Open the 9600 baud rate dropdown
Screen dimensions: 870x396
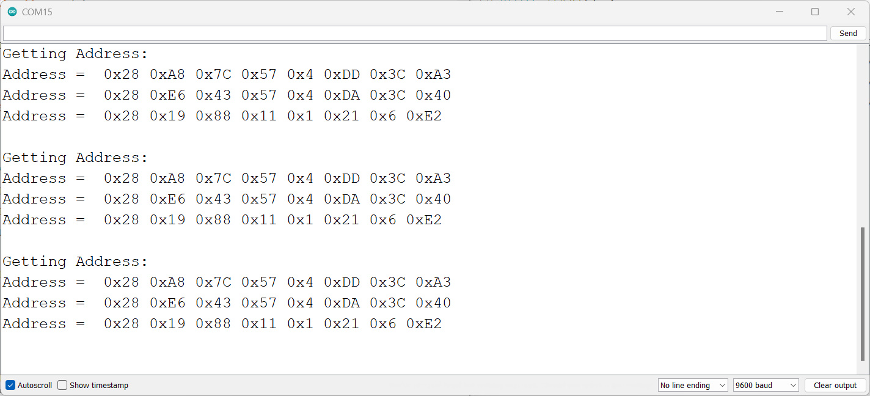click(766, 385)
